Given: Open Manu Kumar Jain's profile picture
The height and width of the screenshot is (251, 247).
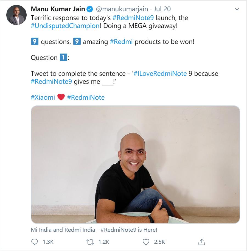Looking at the screenshot, I should (16, 15).
